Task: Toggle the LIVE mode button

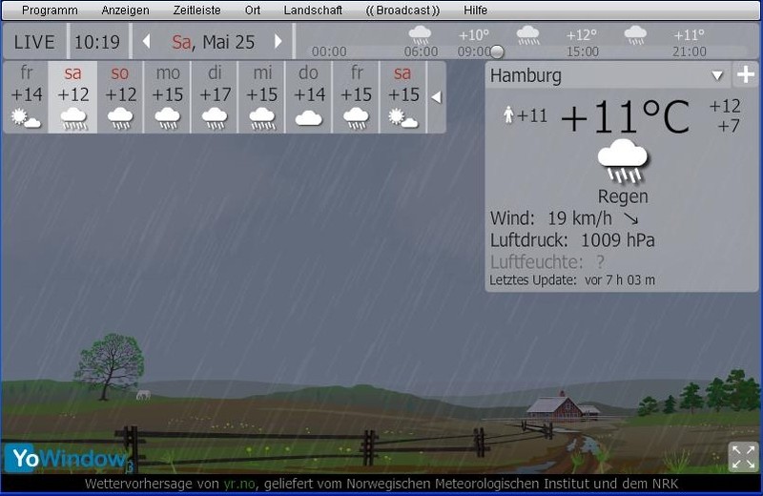Action: pos(34,42)
